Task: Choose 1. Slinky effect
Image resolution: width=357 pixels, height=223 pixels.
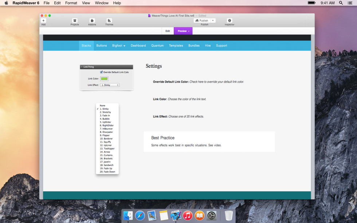Action: tap(107, 109)
